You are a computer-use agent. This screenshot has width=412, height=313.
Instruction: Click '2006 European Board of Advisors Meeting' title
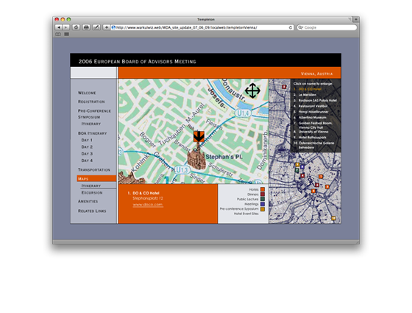[x=137, y=62]
